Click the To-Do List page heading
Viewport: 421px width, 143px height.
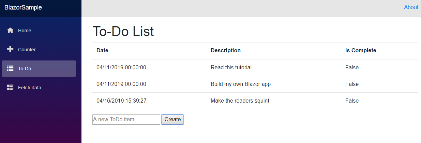(123, 31)
